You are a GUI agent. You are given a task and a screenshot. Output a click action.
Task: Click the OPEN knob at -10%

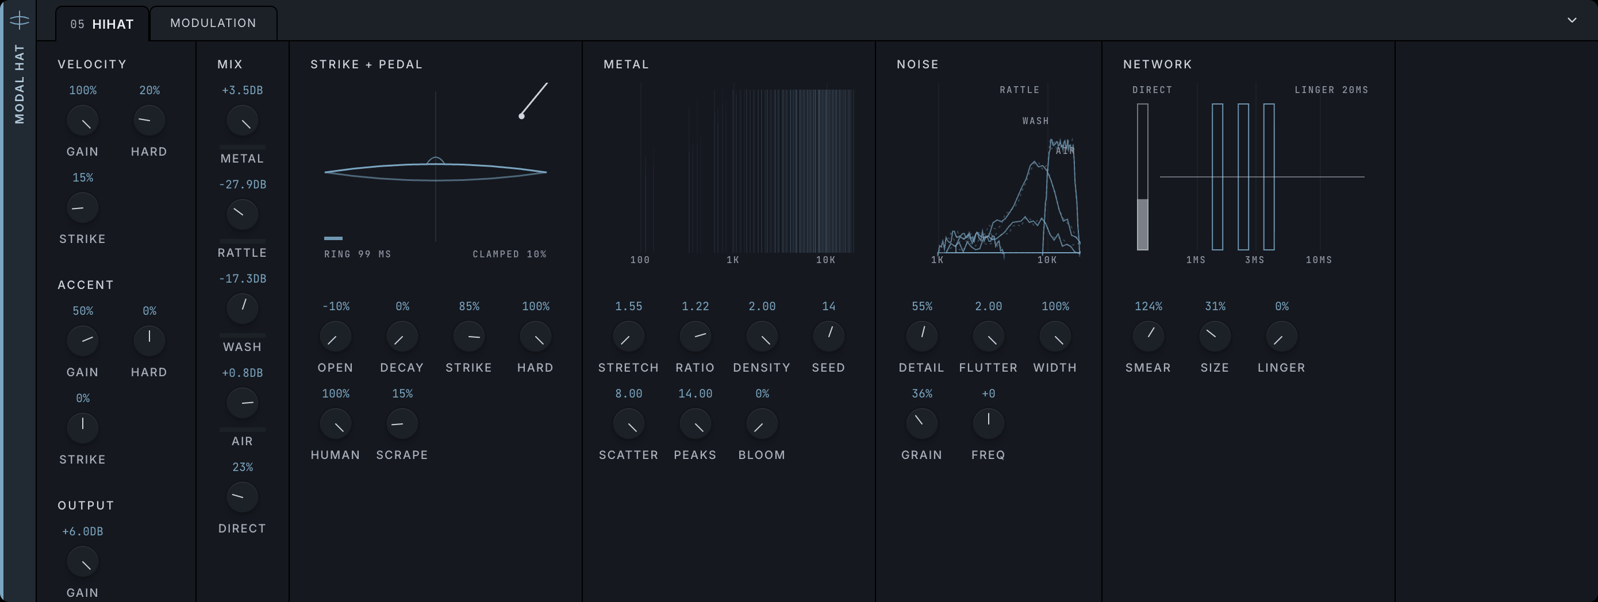pyautogui.click(x=336, y=337)
